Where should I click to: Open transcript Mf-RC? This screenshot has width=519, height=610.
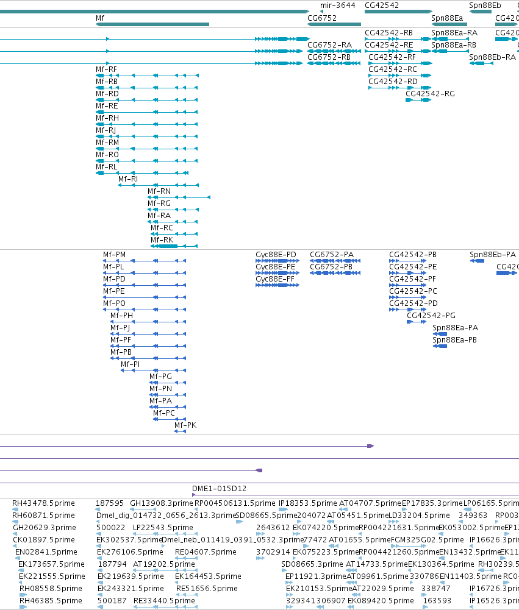[162, 227]
